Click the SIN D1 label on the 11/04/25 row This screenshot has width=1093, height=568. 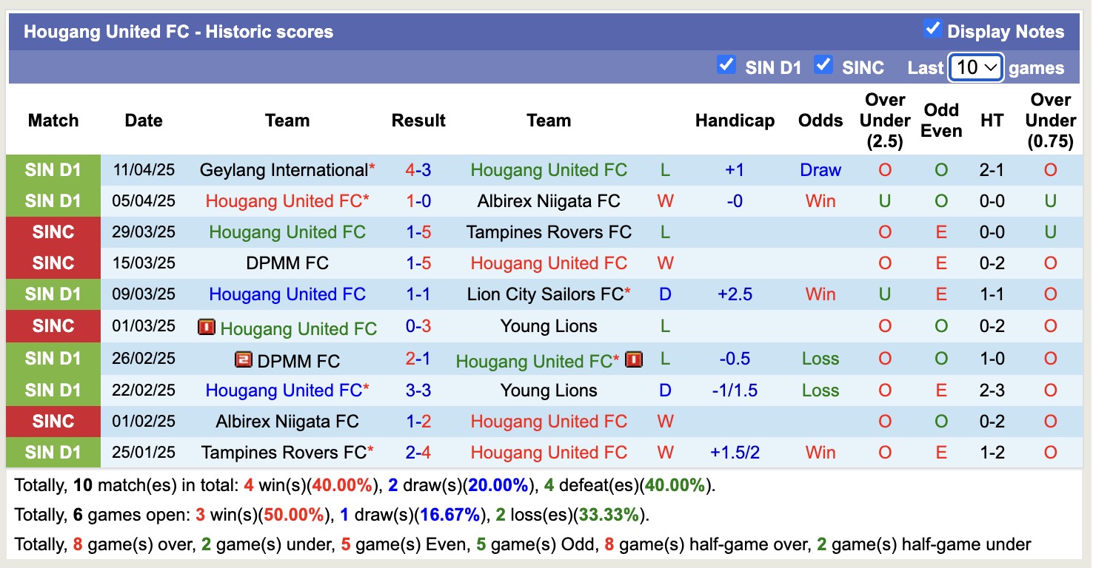(53, 170)
